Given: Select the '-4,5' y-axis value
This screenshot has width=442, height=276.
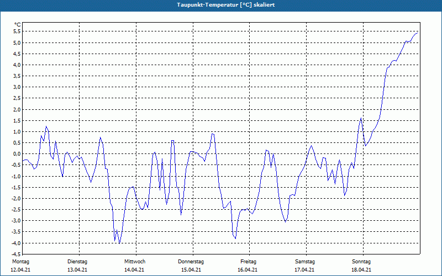Looking at the screenshot, I should point(17,254).
